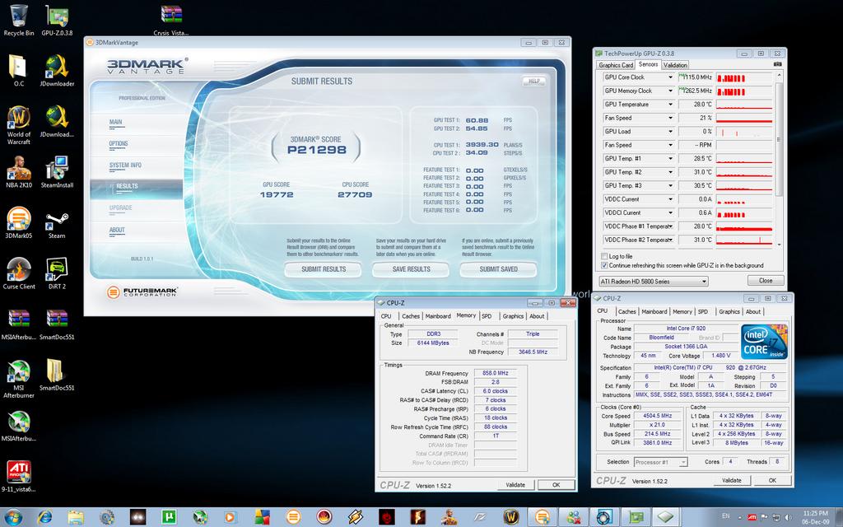Expand the GPU Load sensor dropdown

click(x=670, y=131)
